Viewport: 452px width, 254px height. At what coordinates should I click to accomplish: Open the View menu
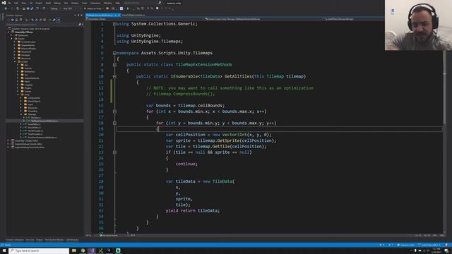[24, 3]
